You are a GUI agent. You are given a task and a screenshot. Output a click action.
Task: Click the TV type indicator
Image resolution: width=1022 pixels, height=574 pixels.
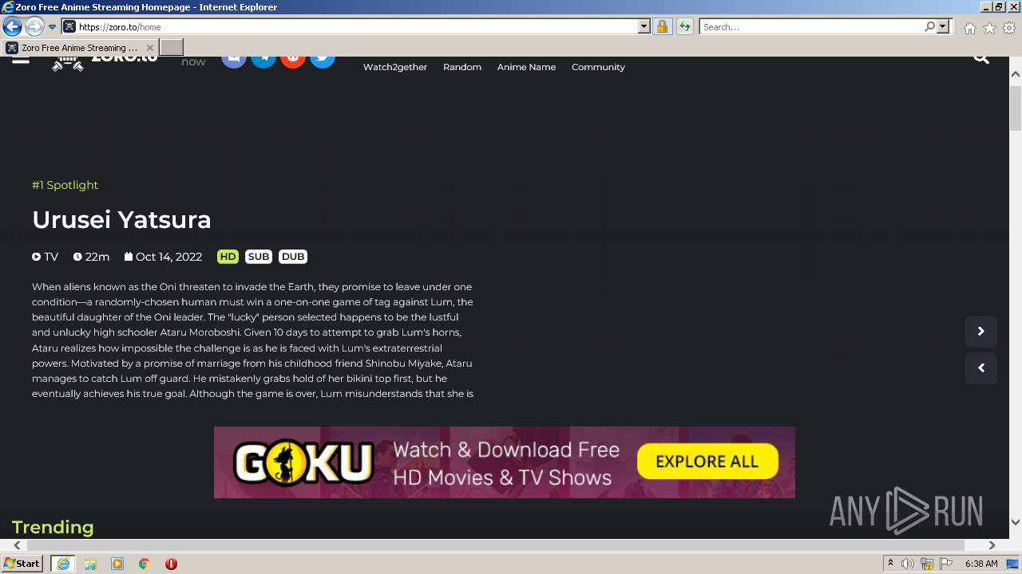[x=45, y=257]
